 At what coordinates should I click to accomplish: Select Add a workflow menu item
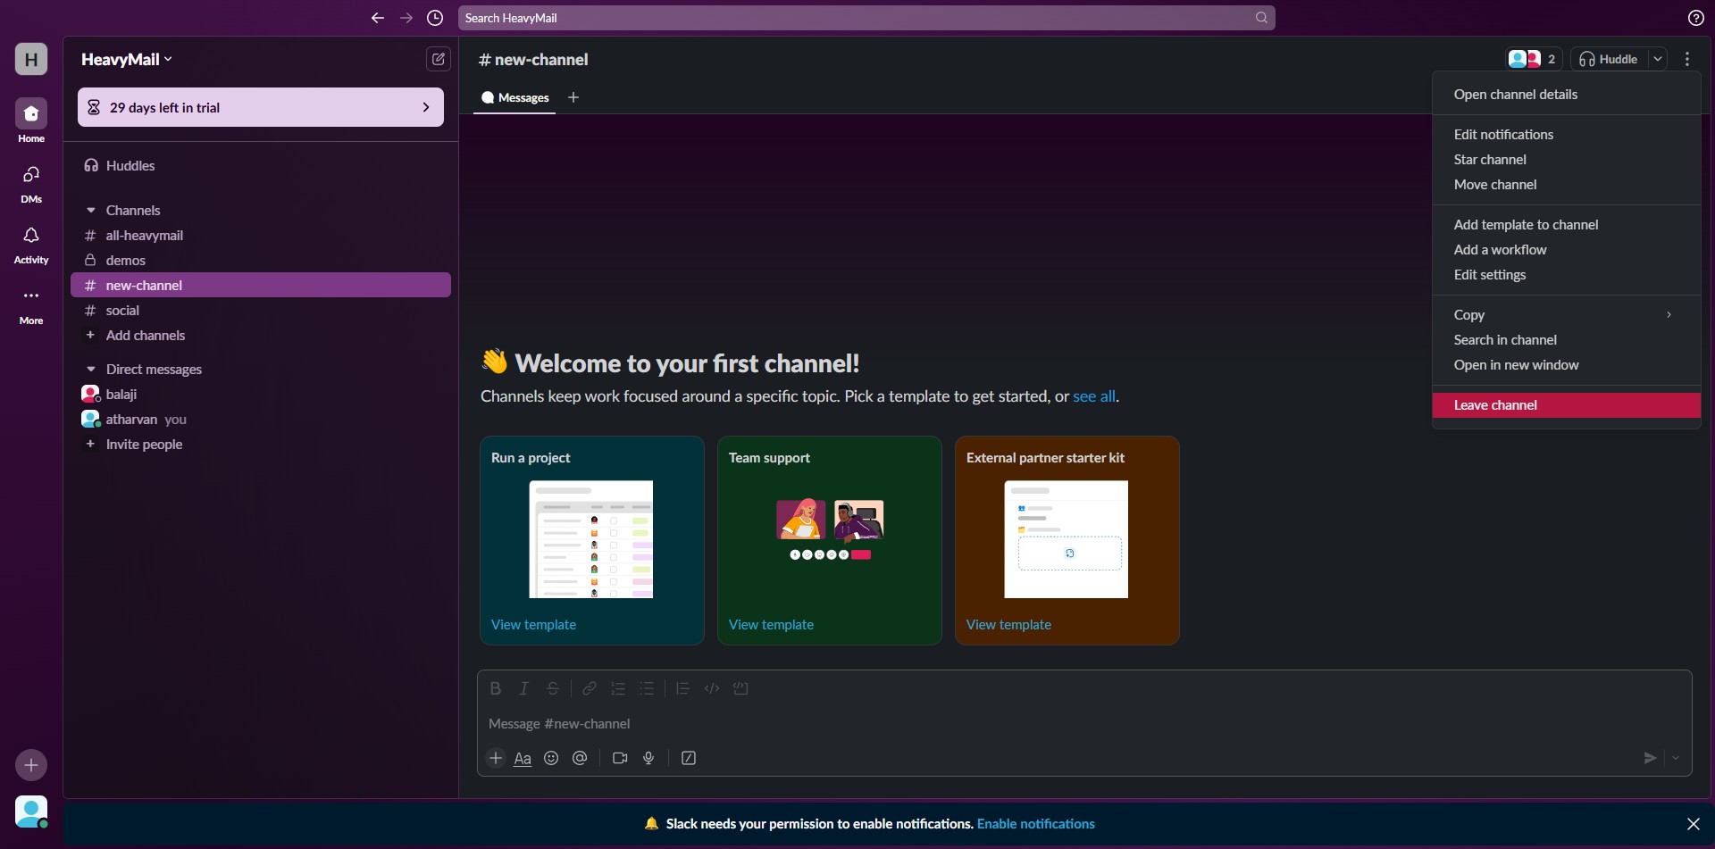click(x=1566, y=250)
